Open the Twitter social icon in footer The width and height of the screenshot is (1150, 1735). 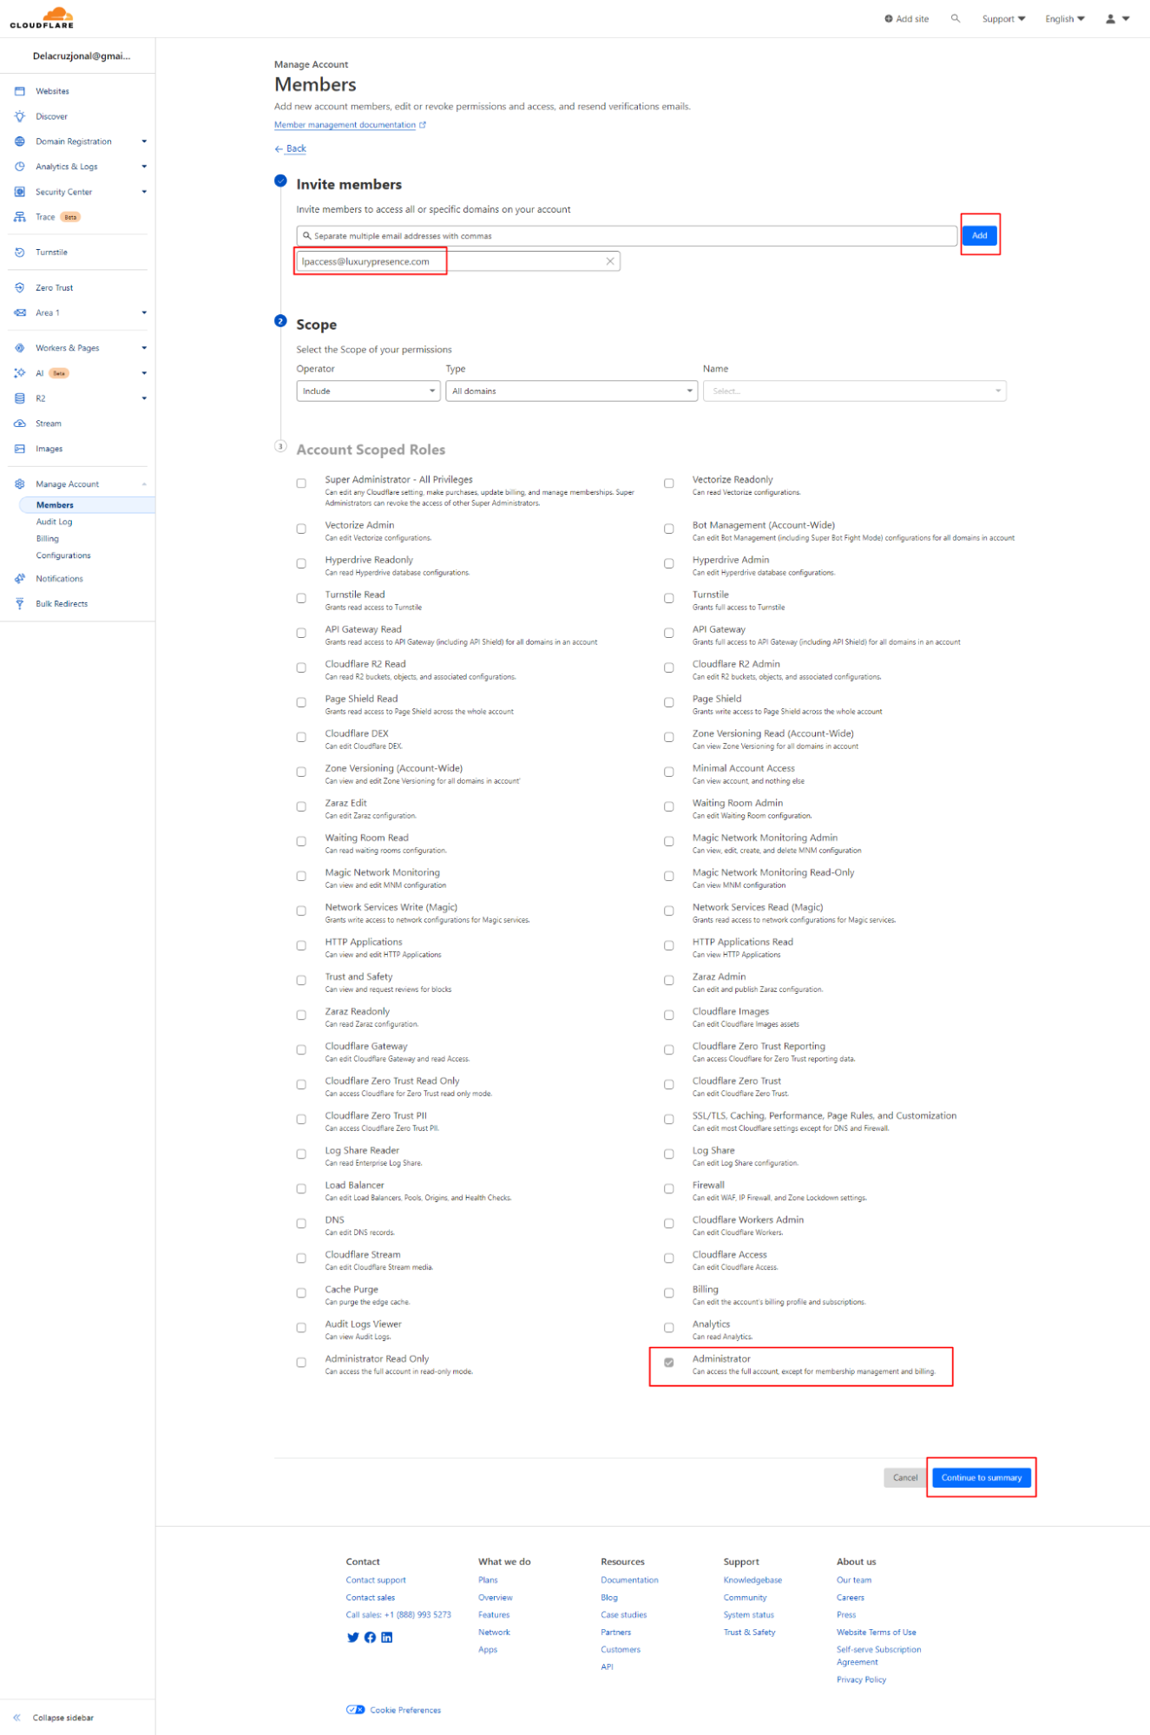[352, 1637]
